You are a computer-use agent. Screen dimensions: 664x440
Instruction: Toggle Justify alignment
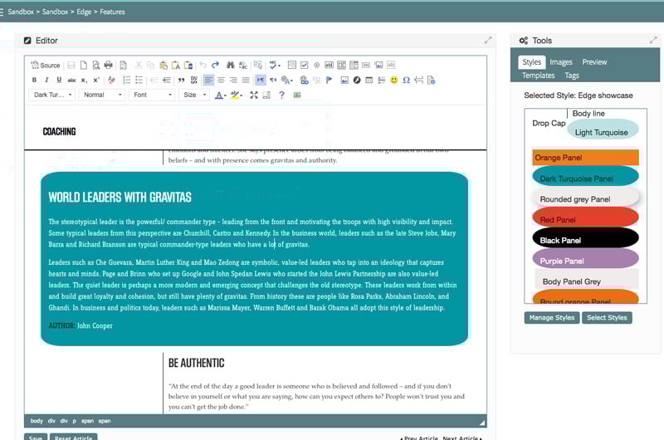tap(246, 80)
